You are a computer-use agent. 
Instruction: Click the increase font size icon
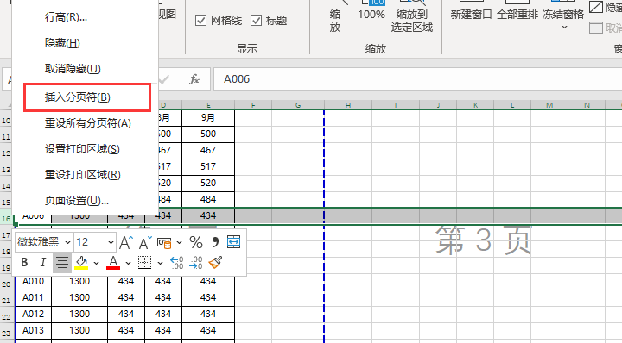coord(126,242)
